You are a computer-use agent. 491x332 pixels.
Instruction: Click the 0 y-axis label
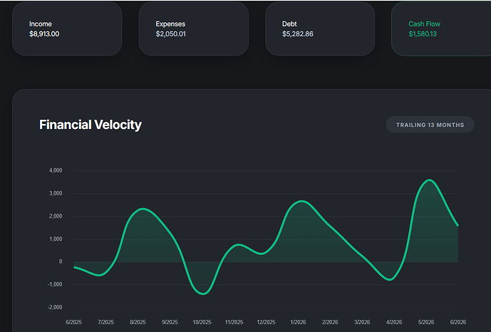(61, 261)
